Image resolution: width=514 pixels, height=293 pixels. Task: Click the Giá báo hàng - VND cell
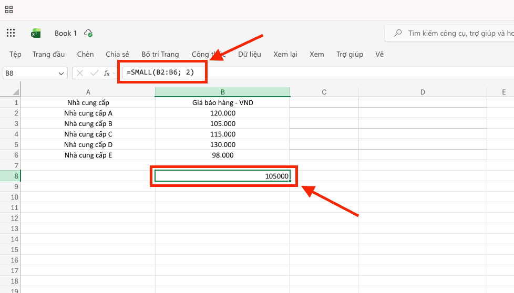223,102
